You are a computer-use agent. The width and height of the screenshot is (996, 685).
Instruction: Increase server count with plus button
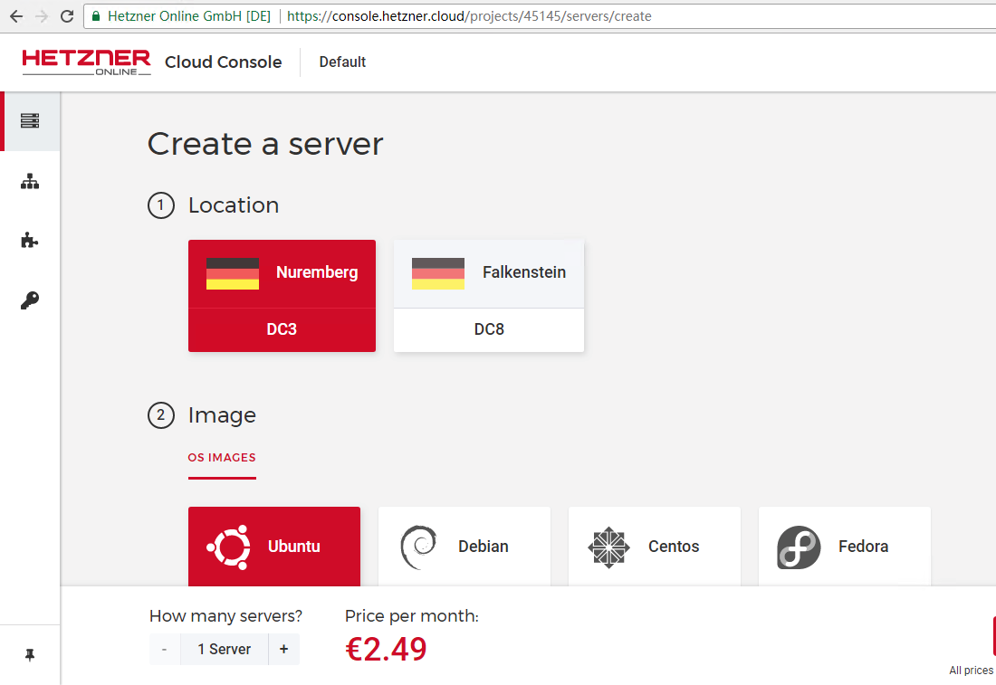(x=283, y=649)
